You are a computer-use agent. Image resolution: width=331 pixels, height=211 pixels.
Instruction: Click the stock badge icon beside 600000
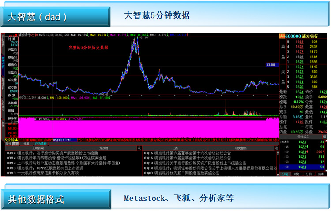(x=282, y=36)
